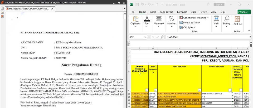Open Customize Quick Access Toolbar dropdown
This screenshot has width=253, height=108.
pyautogui.click(x=162, y=5)
